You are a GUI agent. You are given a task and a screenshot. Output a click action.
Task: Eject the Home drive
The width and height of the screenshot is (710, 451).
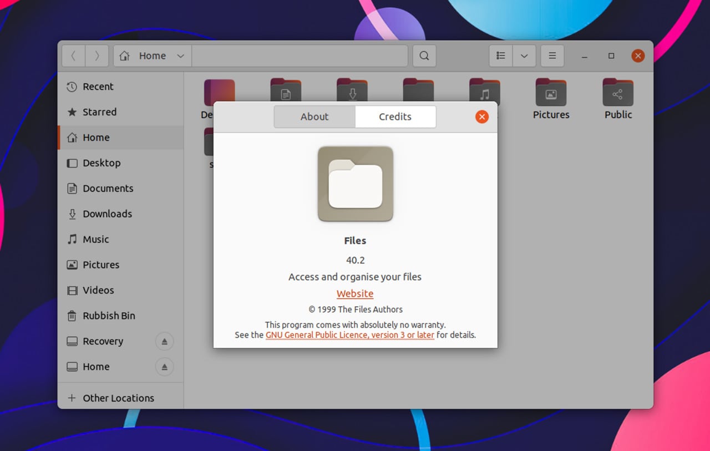pyautogui.click(x=164, y=367)
